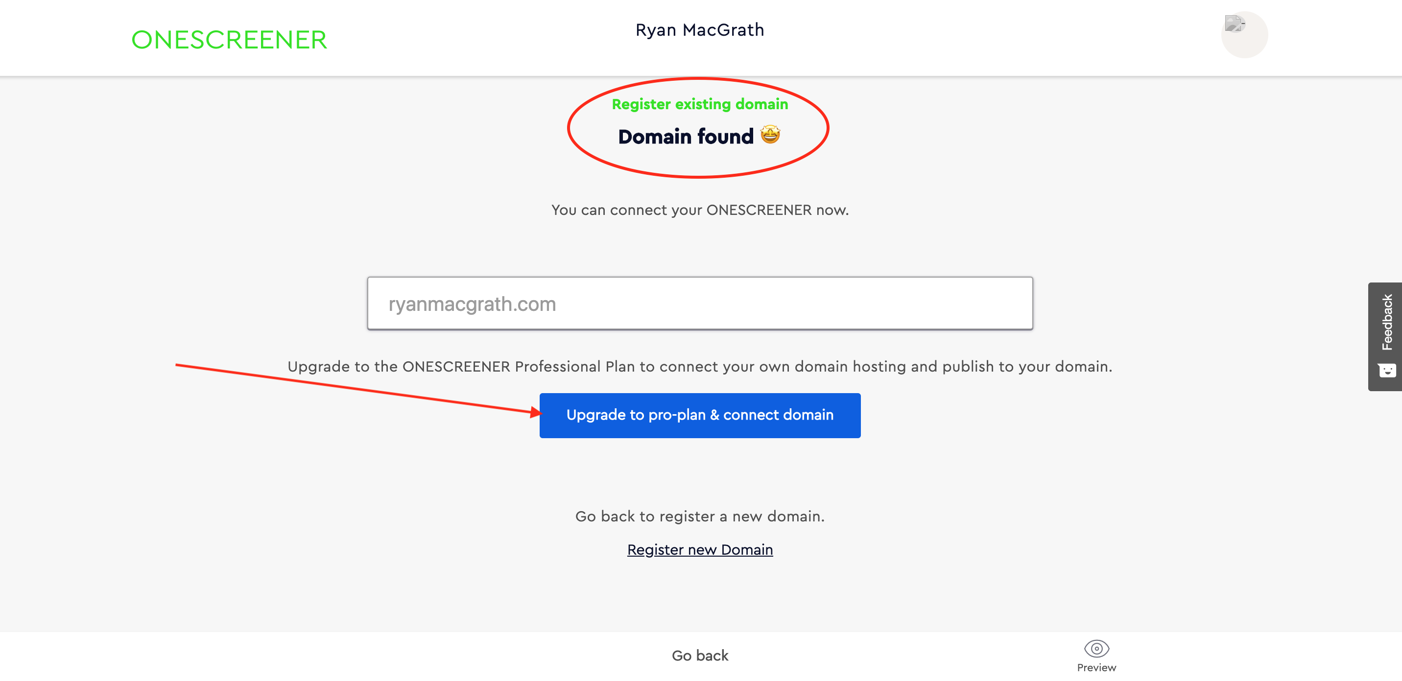Click Upgrade to pro-plan & connect domain

point(700,415)
